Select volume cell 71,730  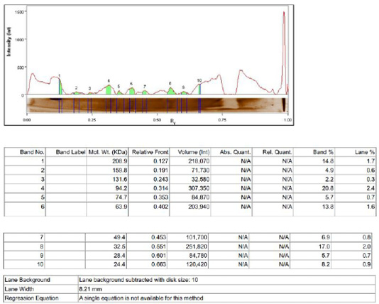[200, 170]
